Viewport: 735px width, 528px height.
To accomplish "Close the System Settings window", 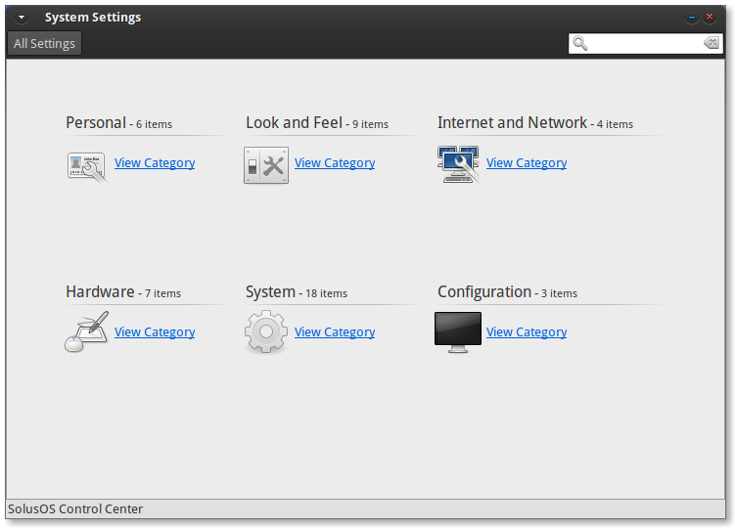I will click(710, 18).
